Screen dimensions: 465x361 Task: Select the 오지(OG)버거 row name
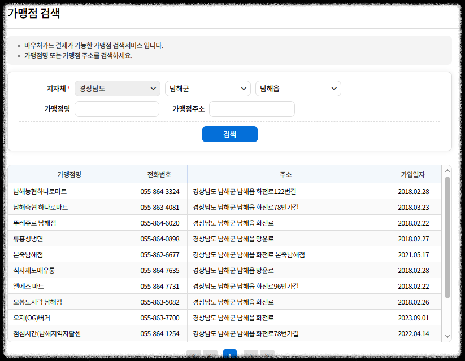[x=32, y=318]
